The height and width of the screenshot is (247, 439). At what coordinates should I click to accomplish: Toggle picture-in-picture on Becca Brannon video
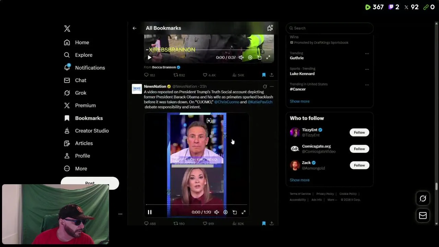[259, 57]
